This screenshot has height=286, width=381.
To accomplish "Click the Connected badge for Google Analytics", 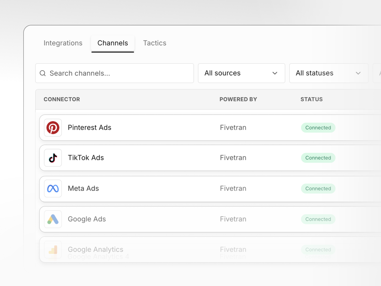I will [318, 249].
